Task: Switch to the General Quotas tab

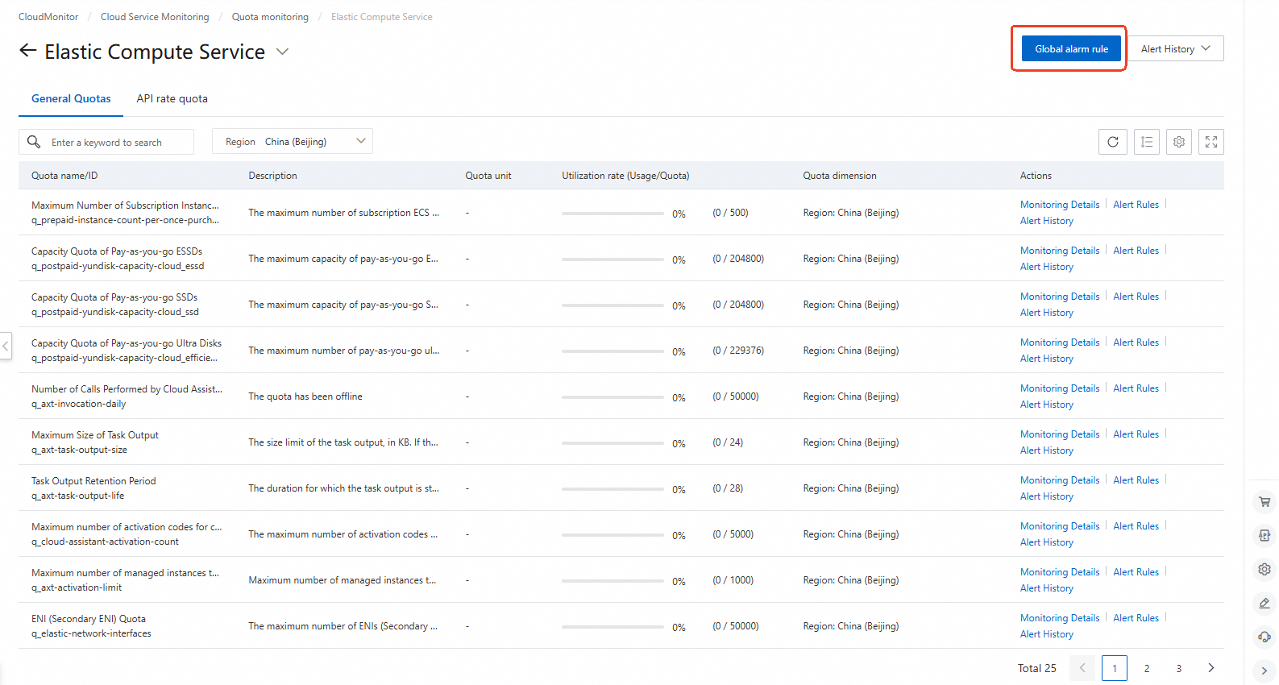Action: [x=71, y=98]
